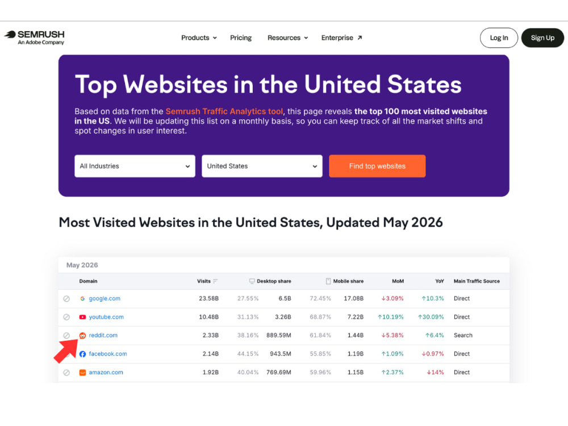Click the circle icon beside google.com
Screen dimensions: 568x426
tap(66, 299)
